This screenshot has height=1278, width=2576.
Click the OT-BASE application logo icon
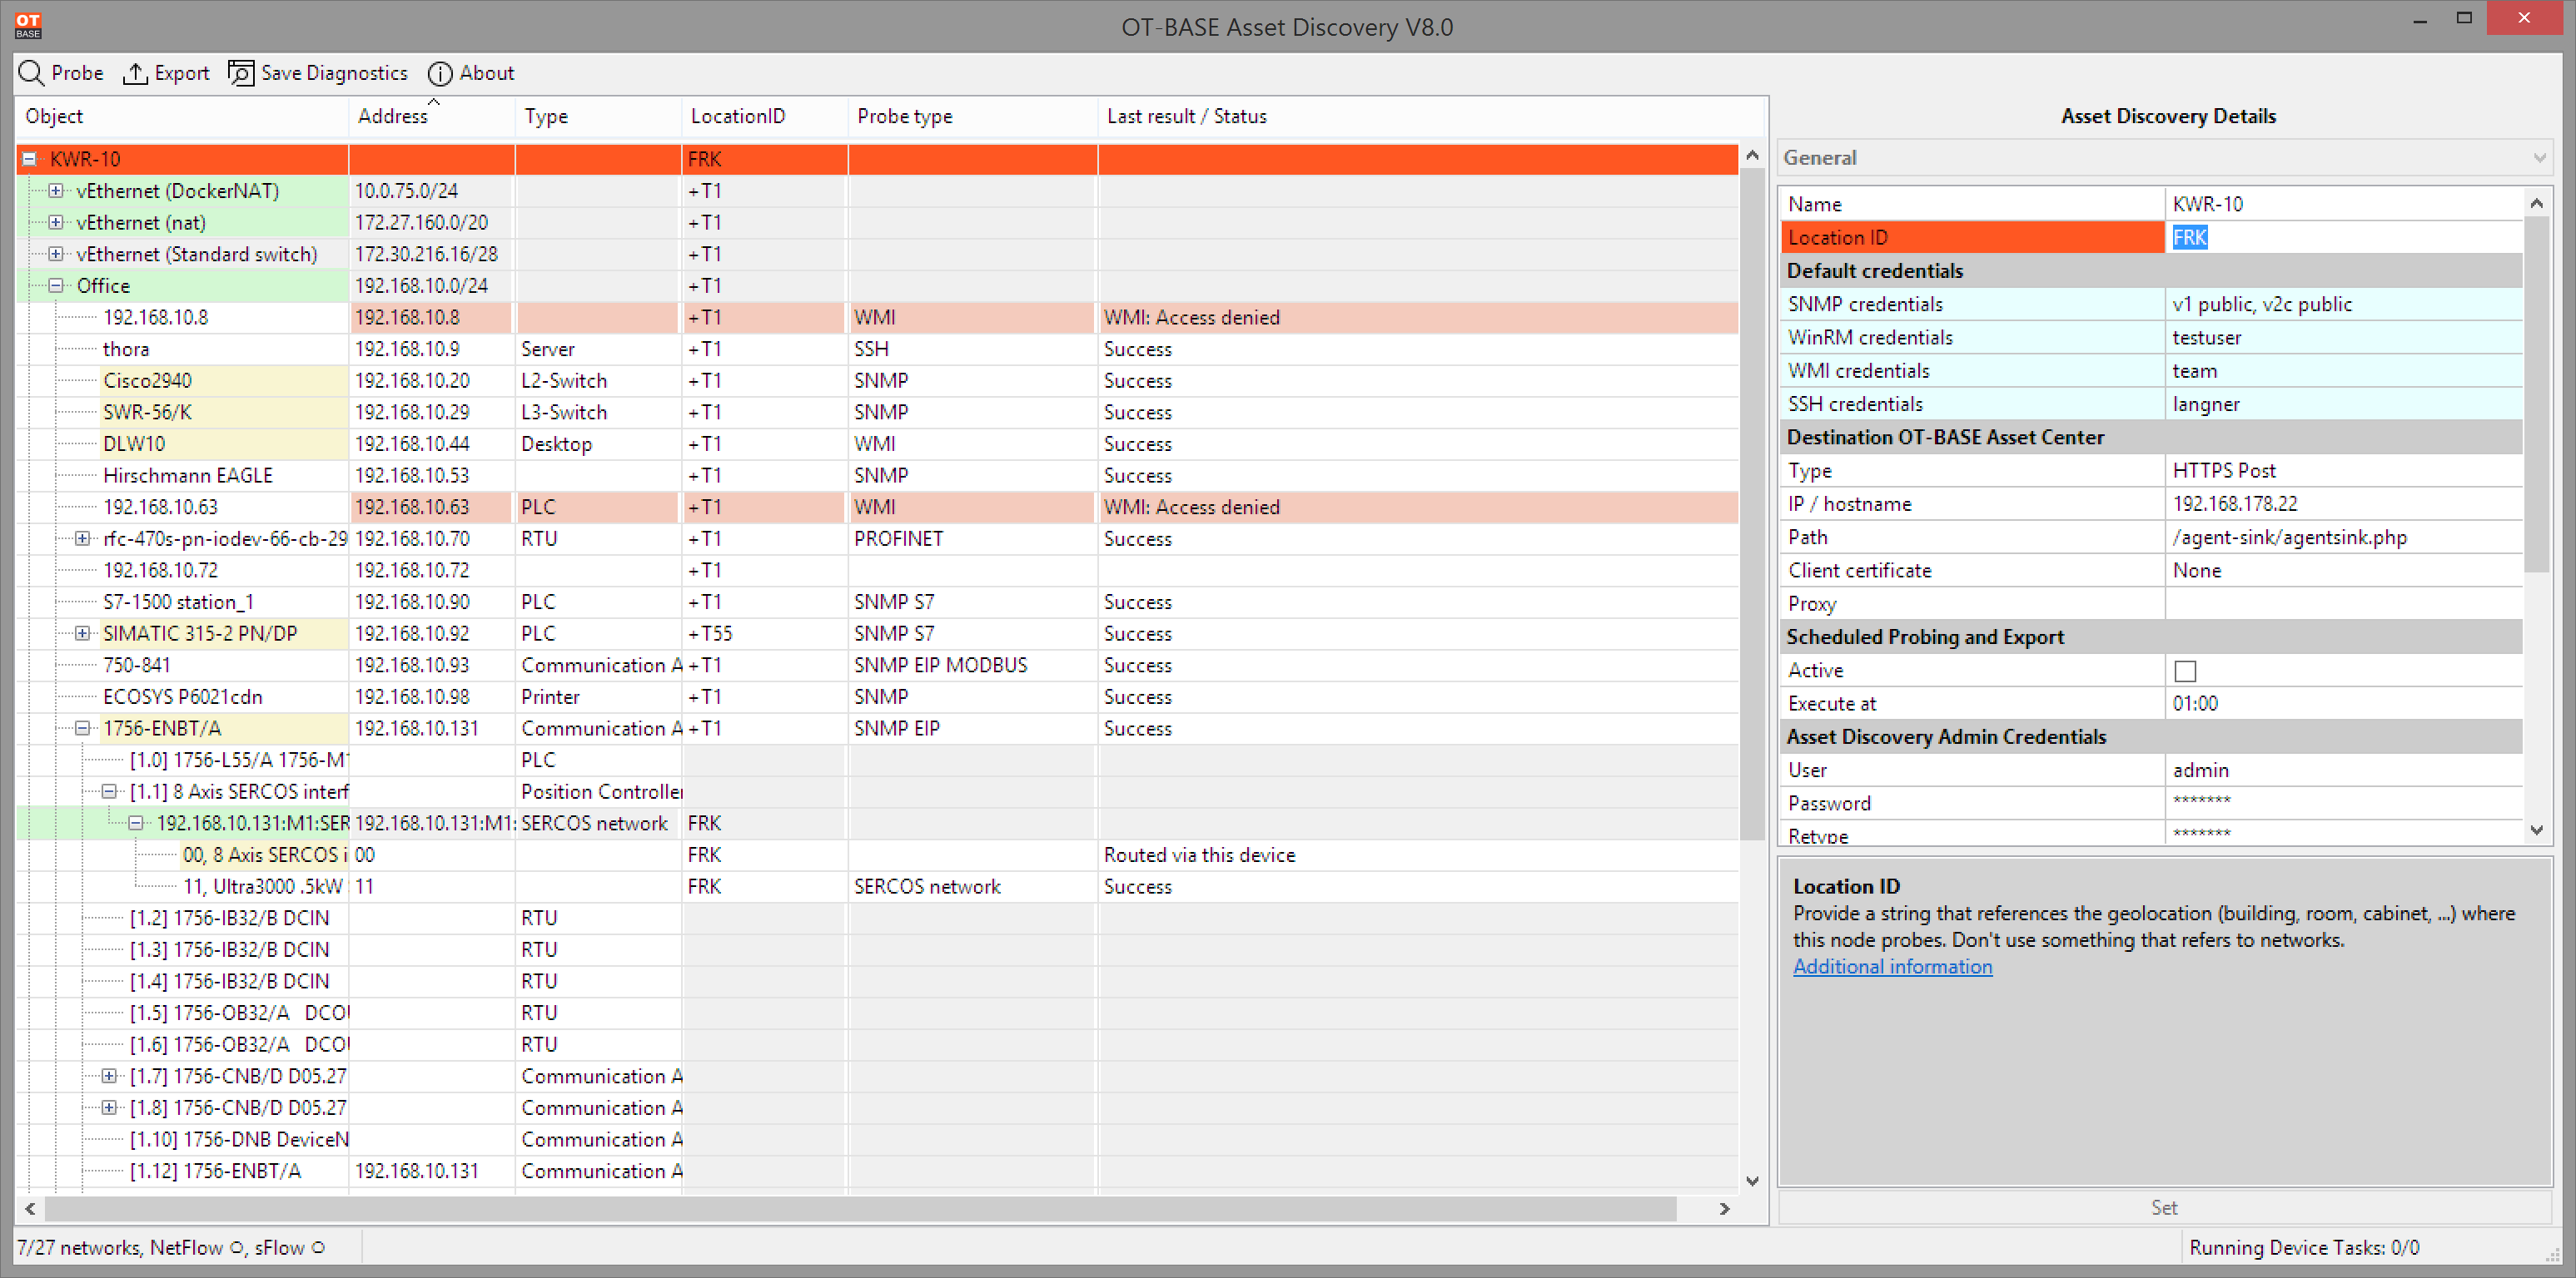pyautogui.click(x=28, y=25)
